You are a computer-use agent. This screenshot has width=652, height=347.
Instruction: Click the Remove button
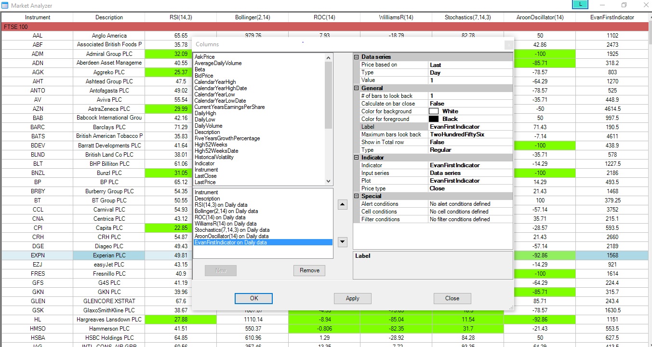[x=309, y=270]
